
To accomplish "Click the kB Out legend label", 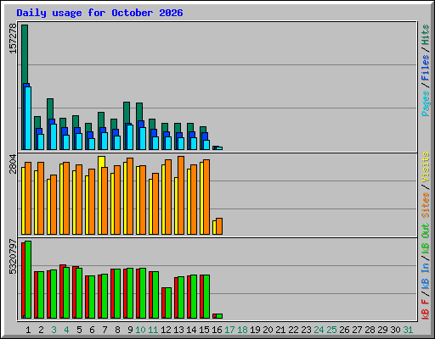I will click(x=426, y=239).
